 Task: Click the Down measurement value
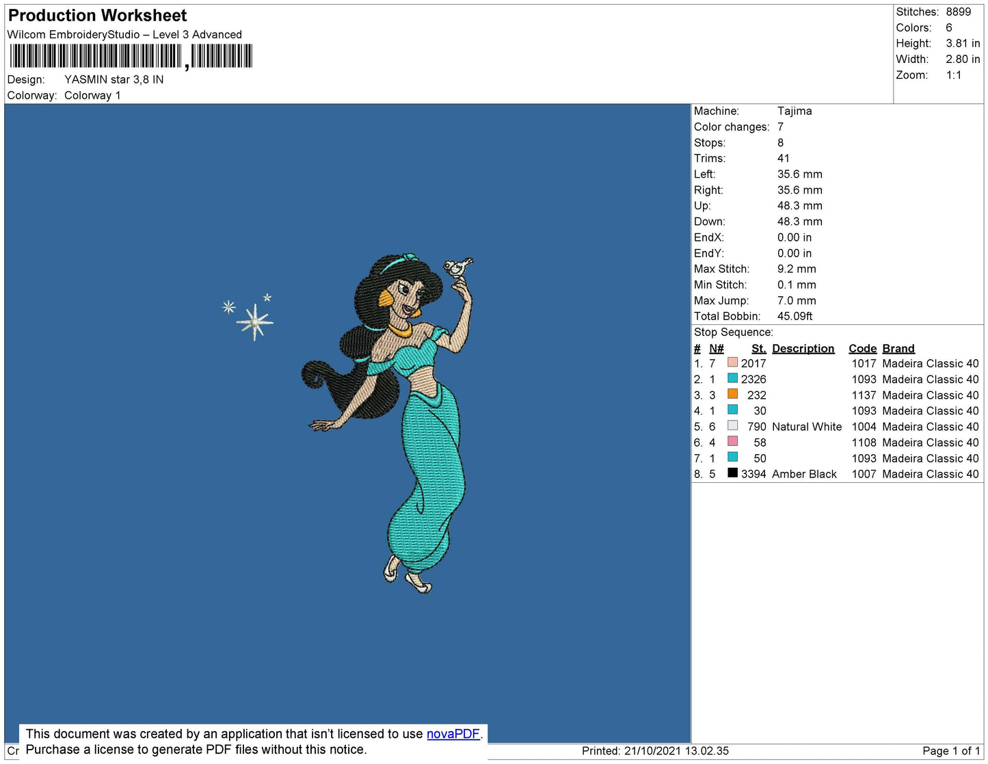800,221
